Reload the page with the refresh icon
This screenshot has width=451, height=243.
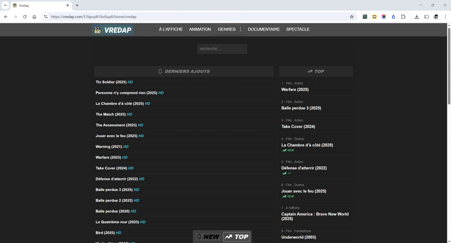click(25, 17)
